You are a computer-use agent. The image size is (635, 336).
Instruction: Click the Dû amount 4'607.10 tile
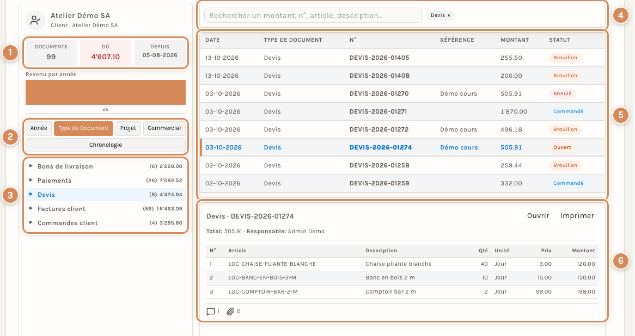(106, 52)
